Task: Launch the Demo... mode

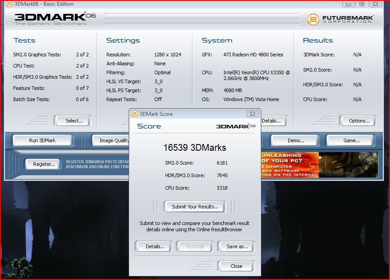Action: click(295, 140)
